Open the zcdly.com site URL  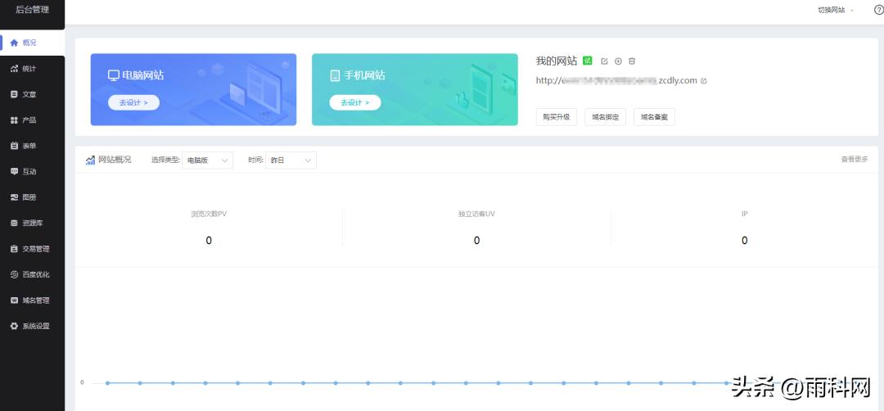pyautogui.click(x=616, y=80)
